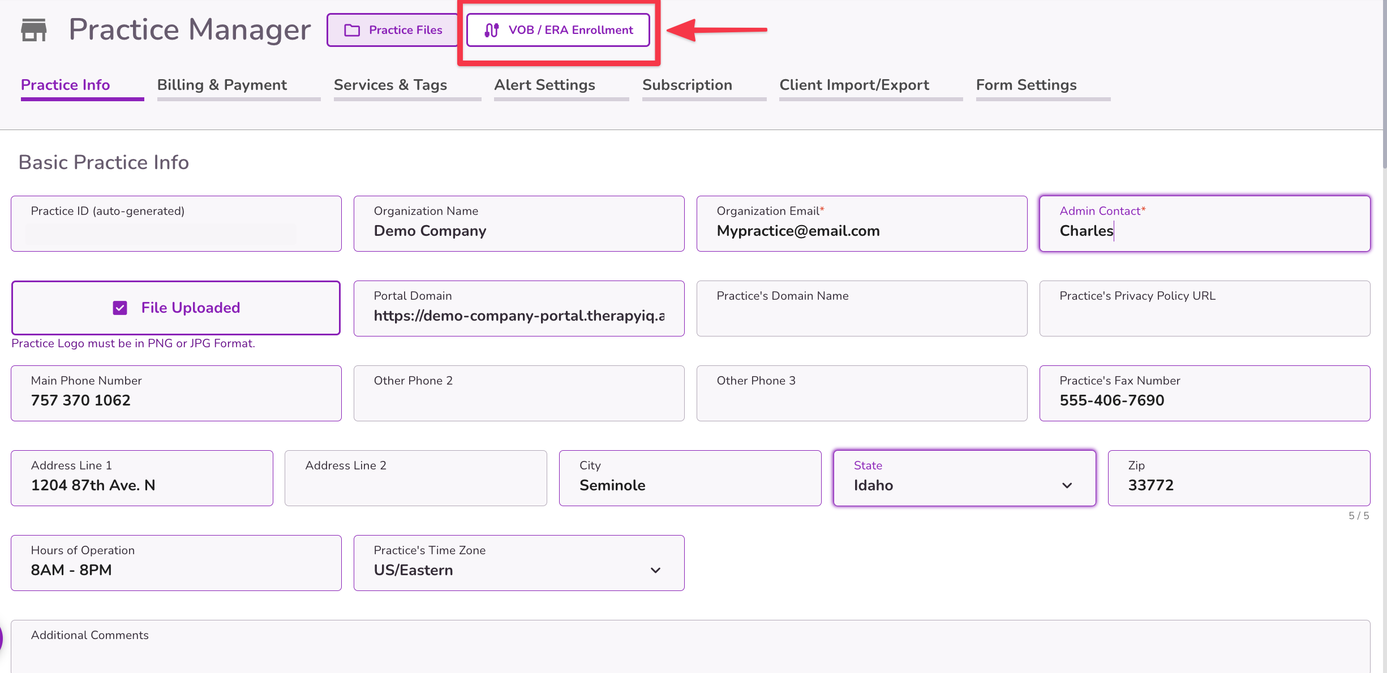Click the purple circle at bottom left edge
The image size is (1387, 673).
2,638
